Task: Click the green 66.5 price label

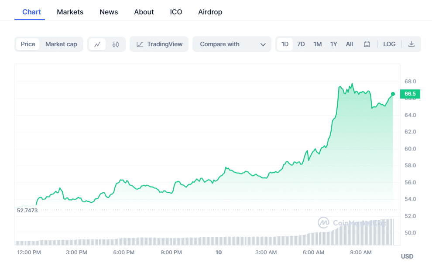Action: pos(410,94)
